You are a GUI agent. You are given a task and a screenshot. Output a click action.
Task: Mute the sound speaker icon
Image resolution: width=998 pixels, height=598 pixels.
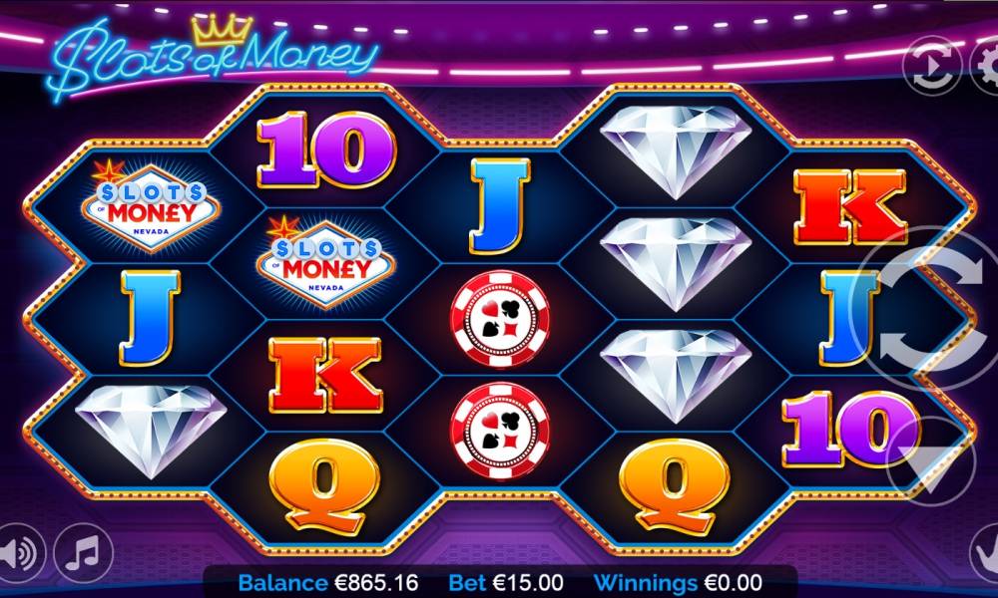click(x=19, y=553)
